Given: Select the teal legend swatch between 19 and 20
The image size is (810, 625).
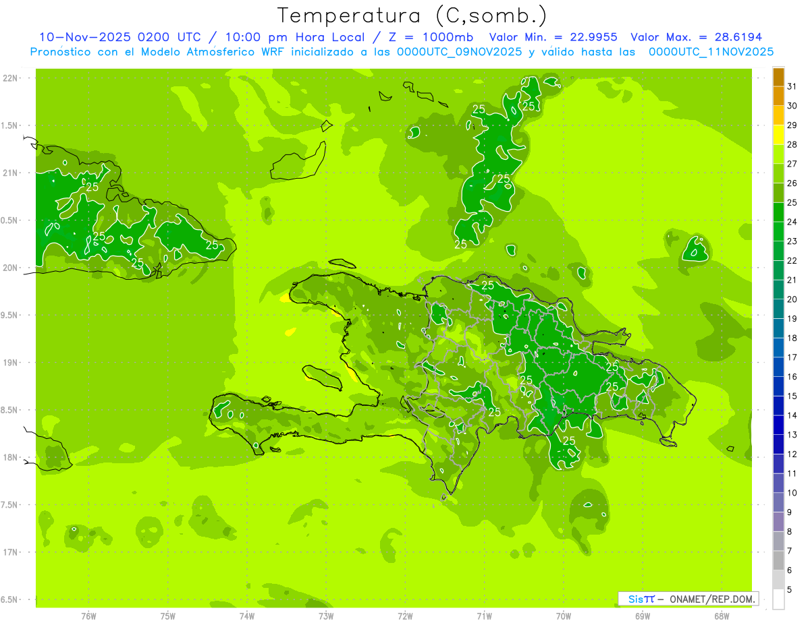Looking at the screenshot, I should tap(778, 309).
